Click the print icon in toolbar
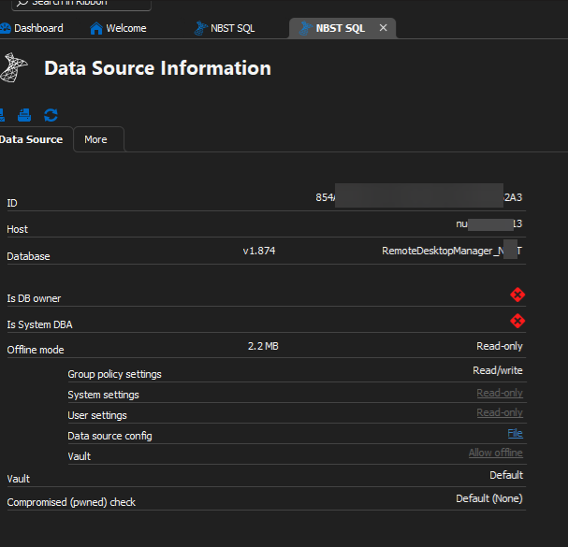This screenshot has height=547, width=568. pos(24,115)
